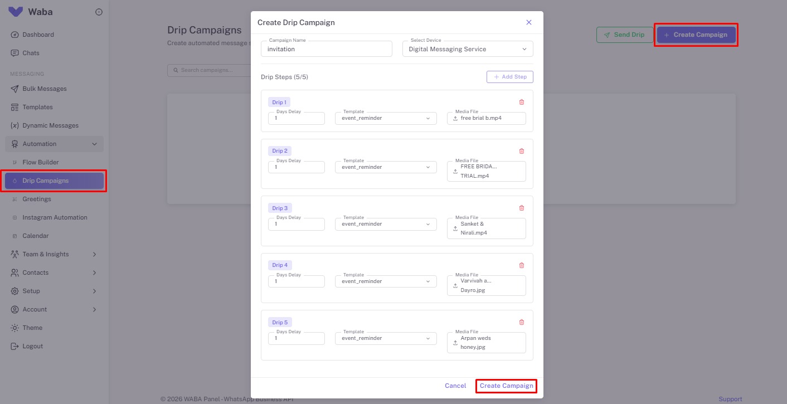The image size is (787, 404).
Task: Click the Send Drip button
Action: [x=624, y=34]
